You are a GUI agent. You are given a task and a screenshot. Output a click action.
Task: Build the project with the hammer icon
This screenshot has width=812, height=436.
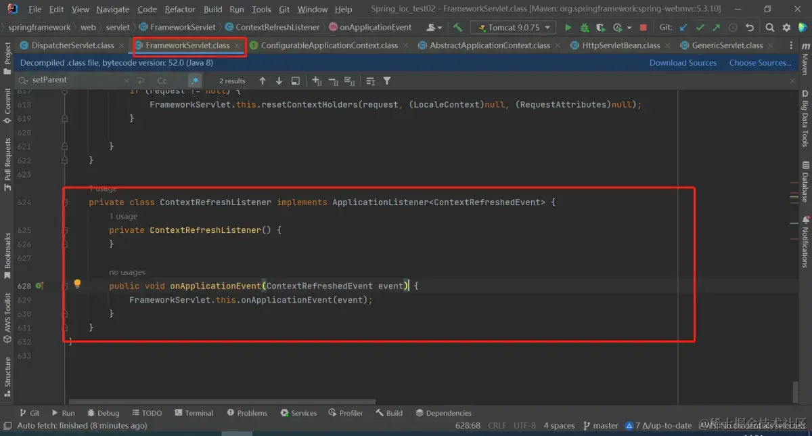(458, 28)
